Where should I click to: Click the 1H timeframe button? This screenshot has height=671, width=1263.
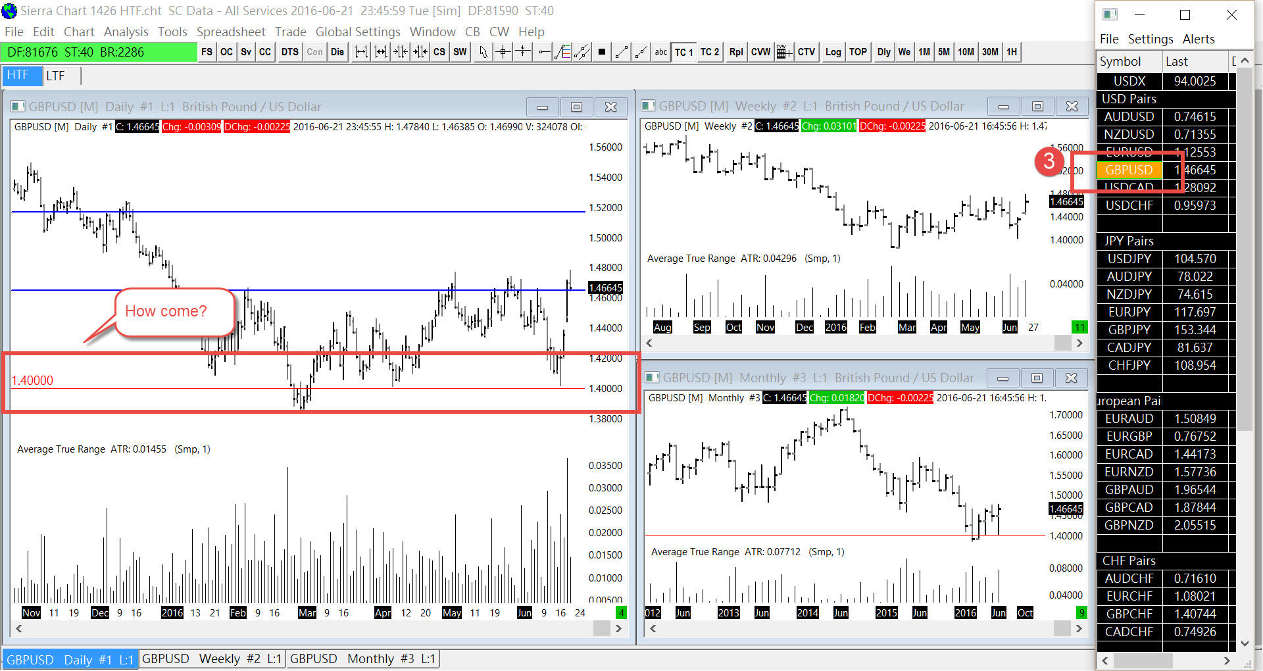[x=1012, y=52]
